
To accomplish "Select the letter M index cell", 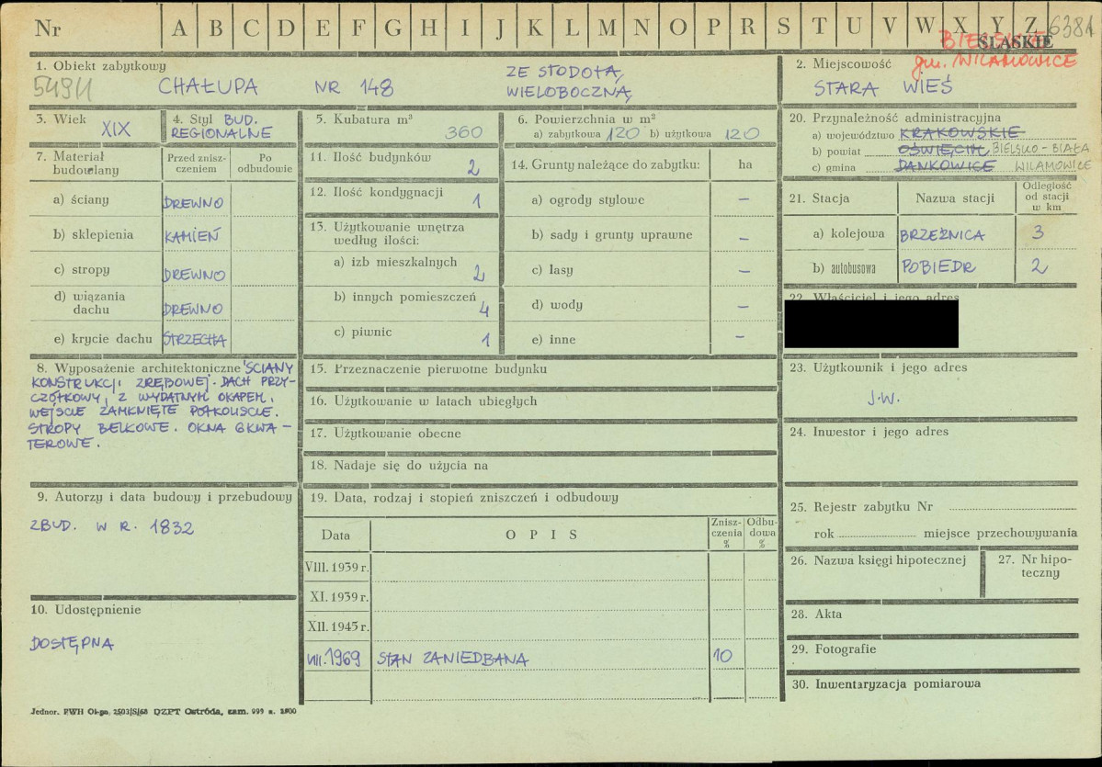I will pyautogui.click(x=607, y=28).
